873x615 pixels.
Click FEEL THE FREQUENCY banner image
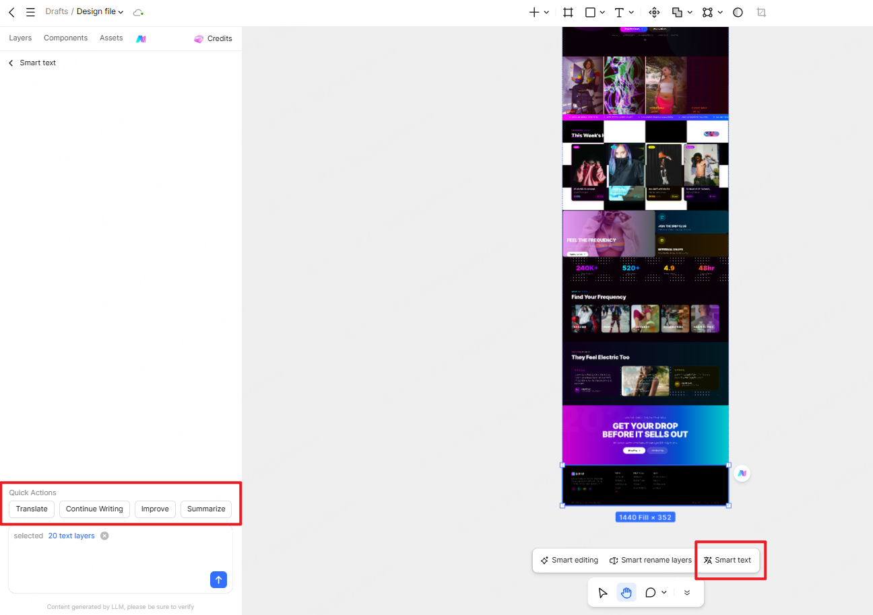pos(609,234)
